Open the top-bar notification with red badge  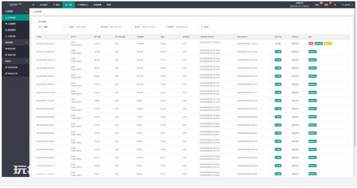[327, 4]
